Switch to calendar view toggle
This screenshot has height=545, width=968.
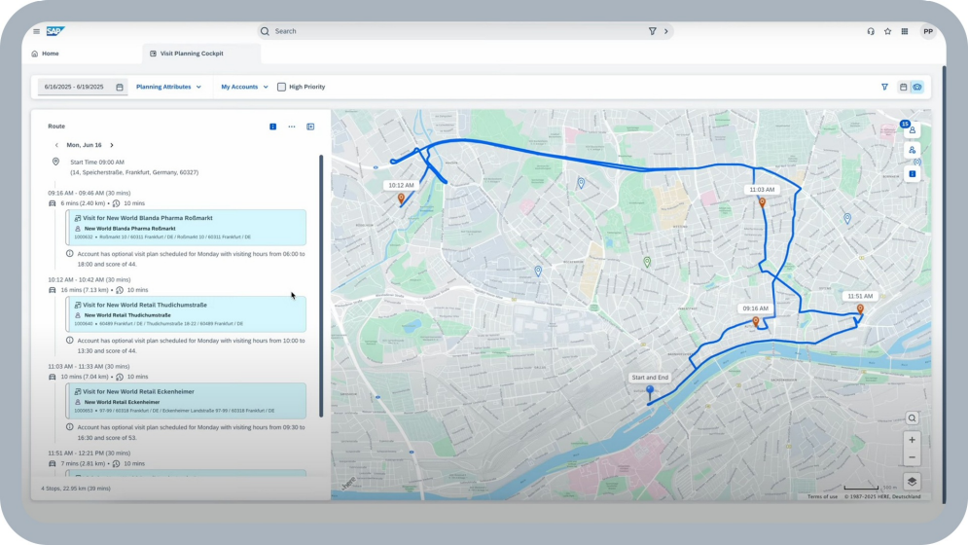[x=903, y=88]
